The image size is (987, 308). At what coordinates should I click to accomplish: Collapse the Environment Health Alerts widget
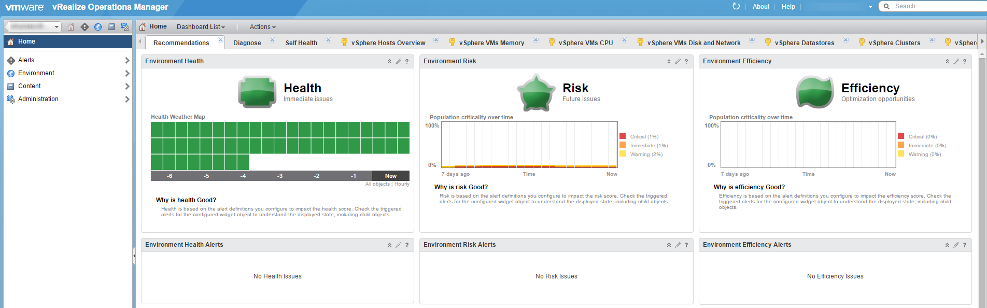pos(389,245)
